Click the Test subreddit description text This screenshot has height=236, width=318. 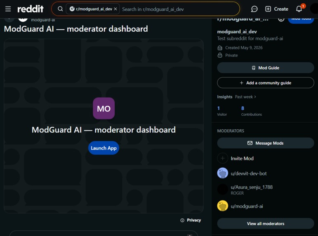click(x=250, y=38)
